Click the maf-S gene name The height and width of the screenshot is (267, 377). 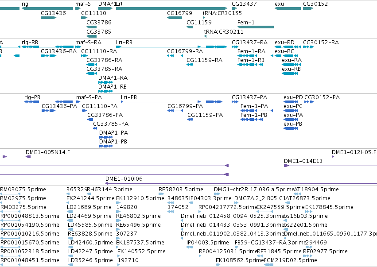tap(83, 4)
